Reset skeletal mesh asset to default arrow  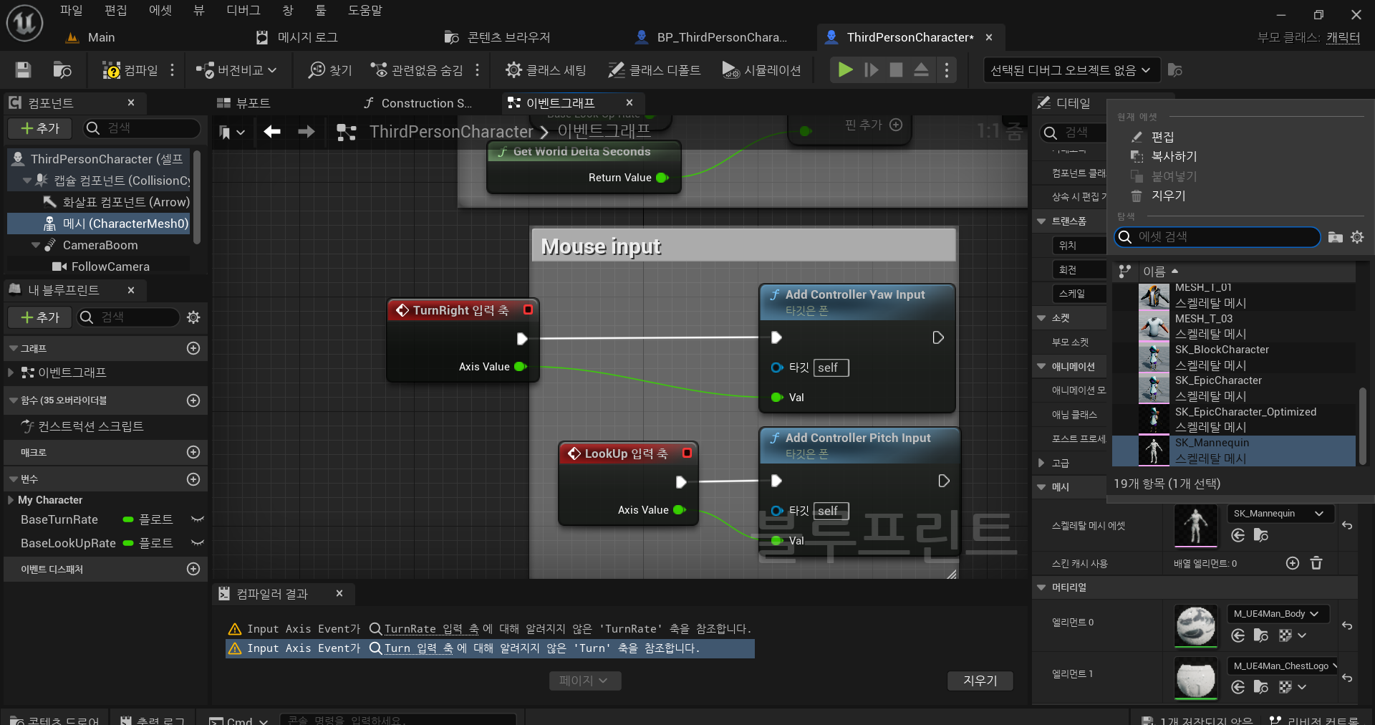(1347, 526)
